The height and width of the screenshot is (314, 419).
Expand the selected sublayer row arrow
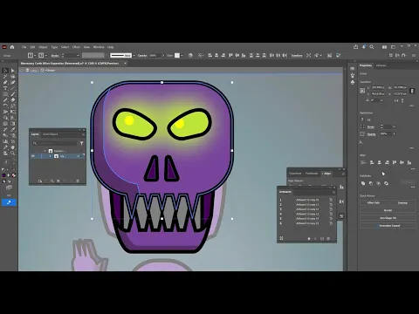point(50,156)
